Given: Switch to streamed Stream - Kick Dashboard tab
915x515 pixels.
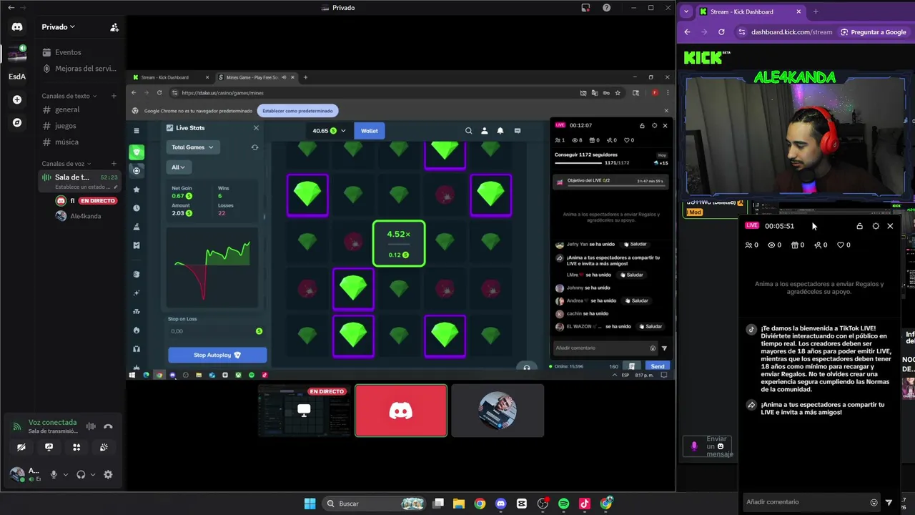Looking at the screenshot, I should pyautogui.click(x=172, y=77).
